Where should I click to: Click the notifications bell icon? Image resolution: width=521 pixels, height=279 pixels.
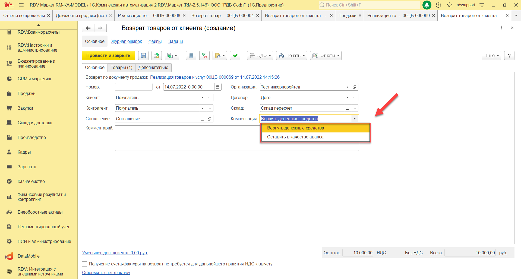pos(427,5)
